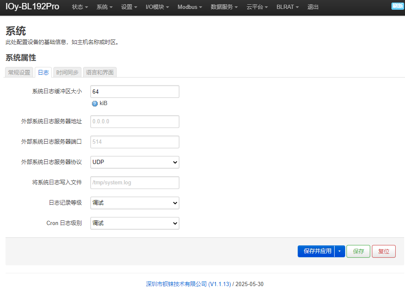
Task: Open the 云平台 menu
Action: pos(257,7)
